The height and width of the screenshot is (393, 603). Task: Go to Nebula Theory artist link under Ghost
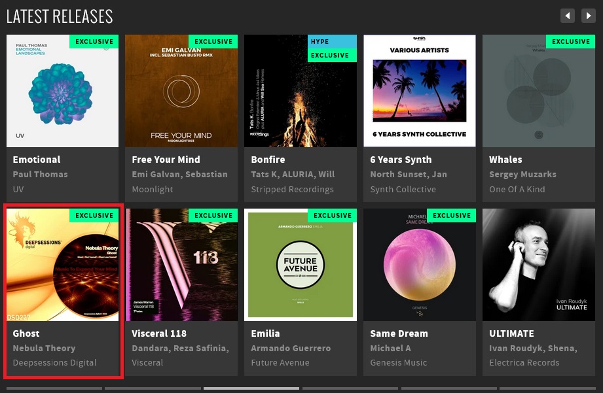pyautogui.click(x=44, y=348)
